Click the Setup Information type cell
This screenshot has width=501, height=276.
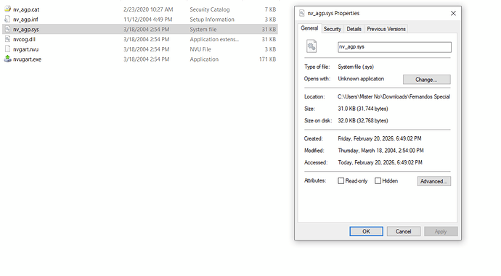(x=212, y=19)
